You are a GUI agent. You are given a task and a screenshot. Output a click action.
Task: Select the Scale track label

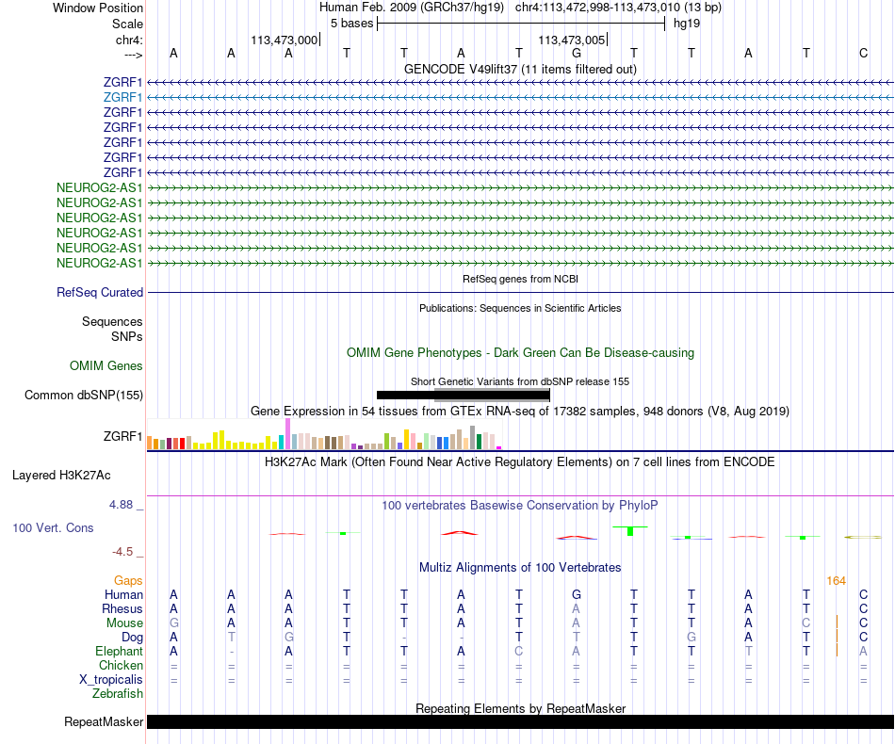[x=127, y=24]
